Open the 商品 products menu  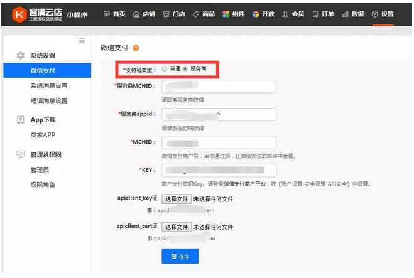[x=209, y=14]
